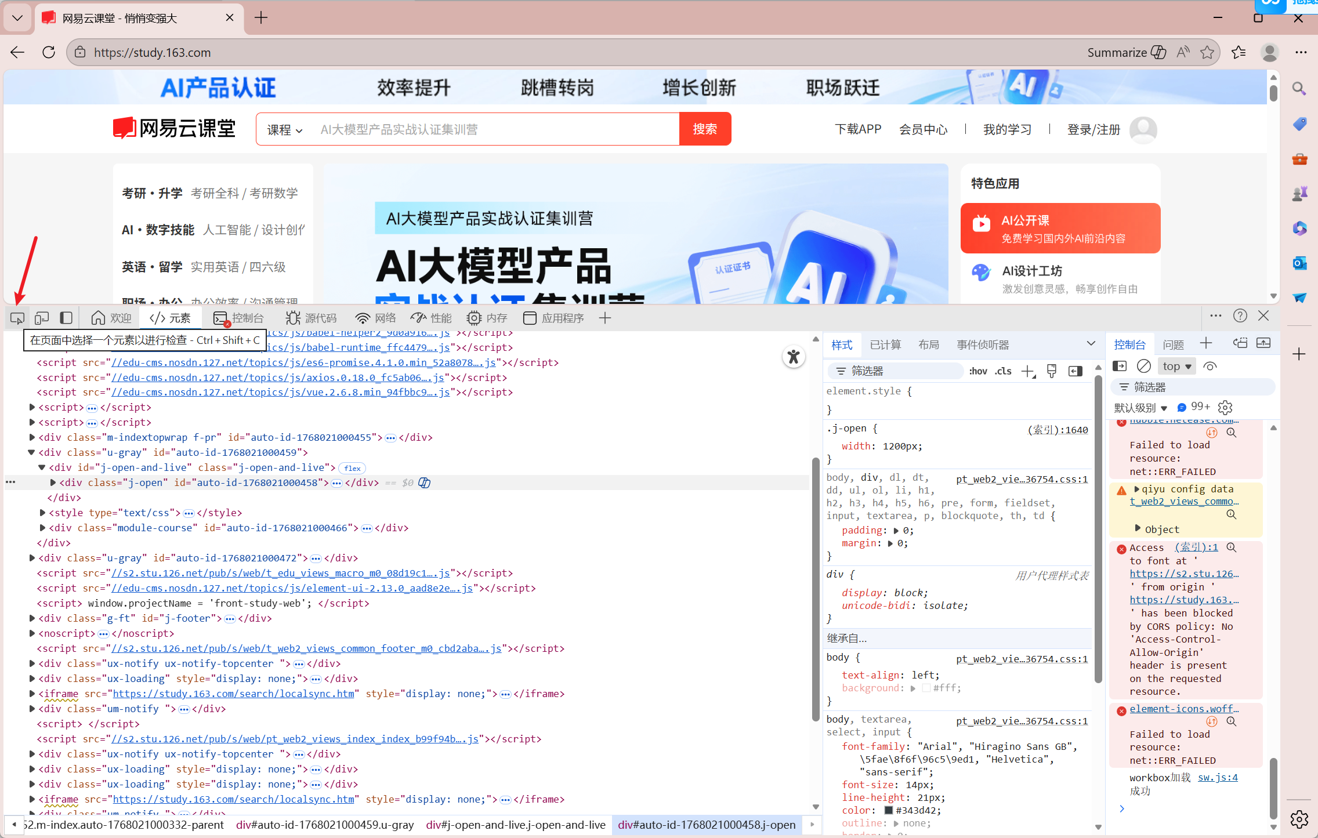
Task: Click the red 搜索 search button
Action: (x=704, y=129)
